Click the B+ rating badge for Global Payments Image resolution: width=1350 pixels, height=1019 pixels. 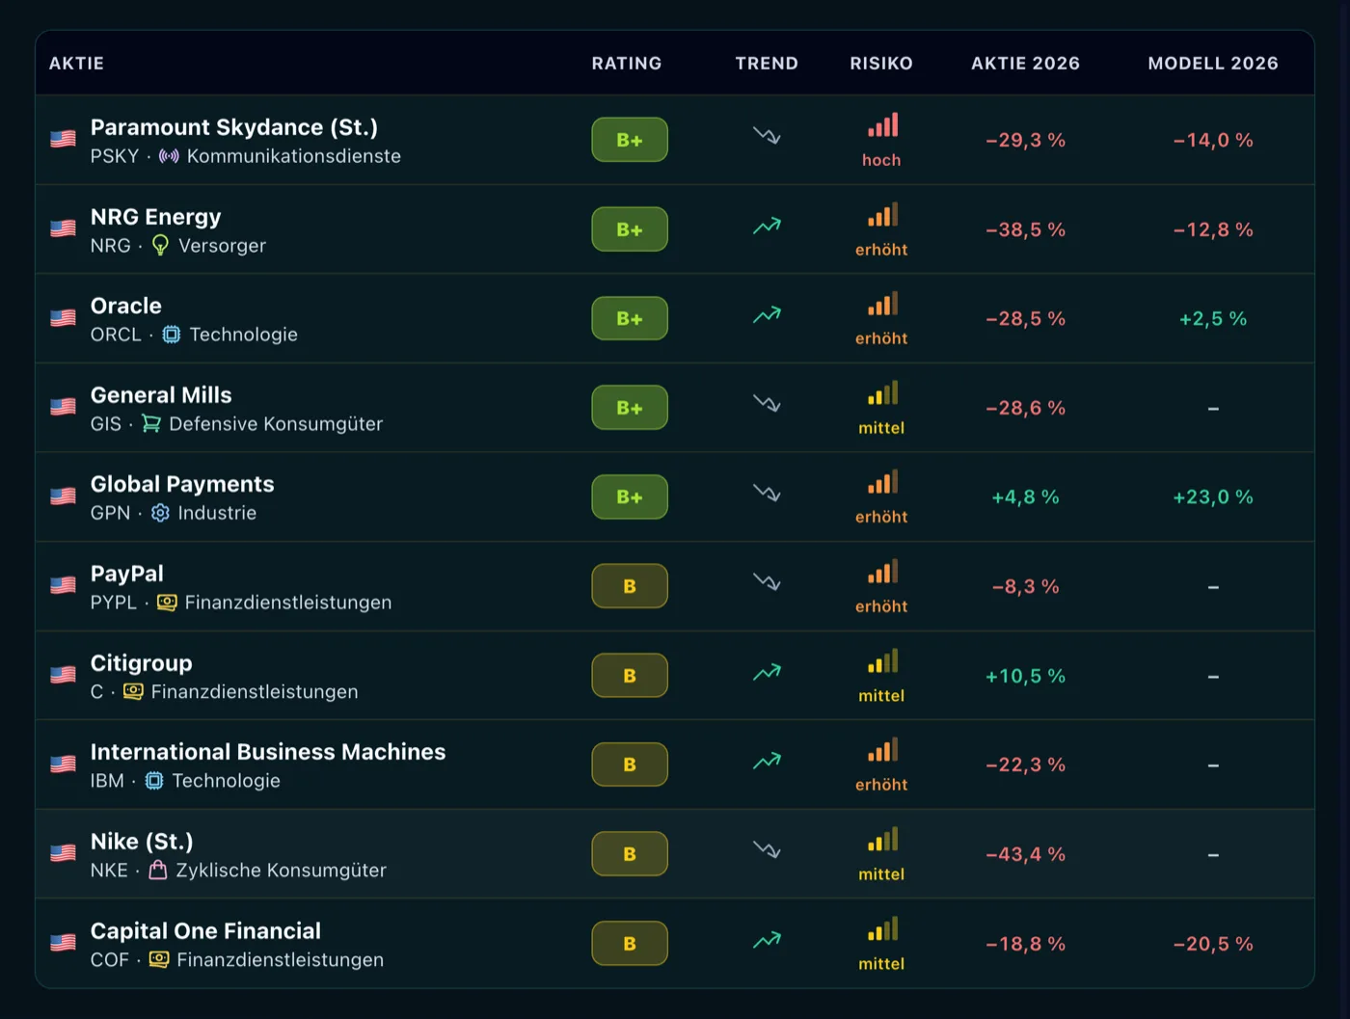(x=630, y=496)
